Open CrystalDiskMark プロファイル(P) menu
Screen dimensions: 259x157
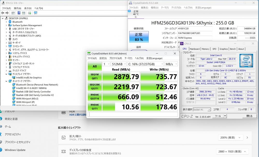tap(116, 58)
